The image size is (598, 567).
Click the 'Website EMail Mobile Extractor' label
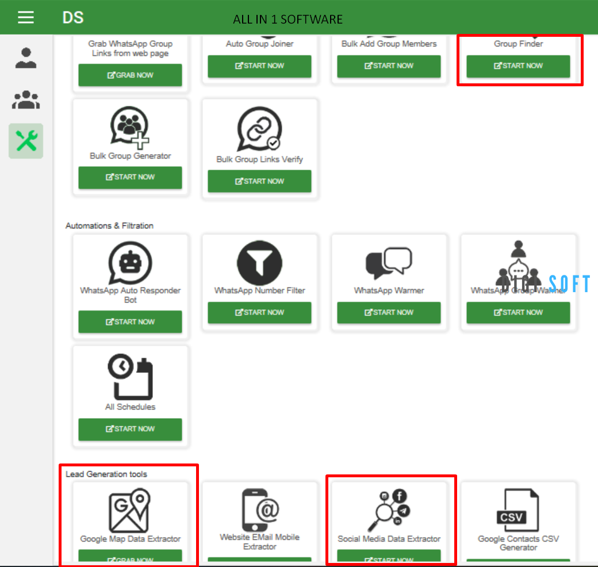point(259,542)
